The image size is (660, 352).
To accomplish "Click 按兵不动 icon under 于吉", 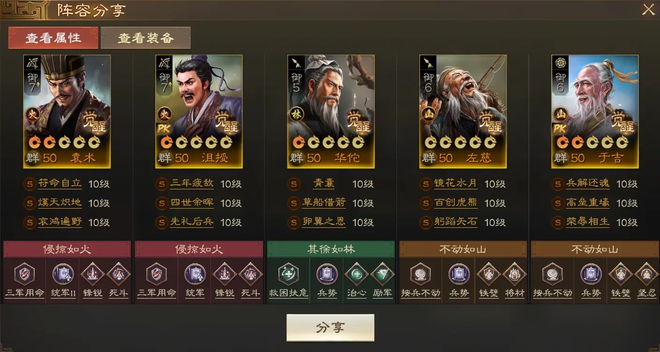I will pyautogui.click(x=553, y=275).
